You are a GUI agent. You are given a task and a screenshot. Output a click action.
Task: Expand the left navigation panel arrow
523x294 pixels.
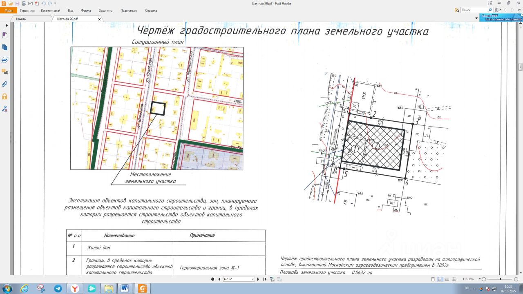click(7, 25)
